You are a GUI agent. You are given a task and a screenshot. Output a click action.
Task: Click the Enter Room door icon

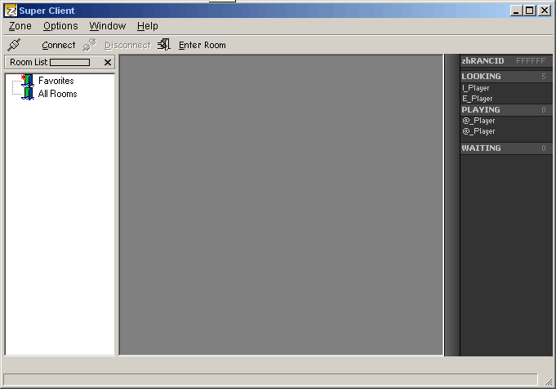click(x=164, y=45)
